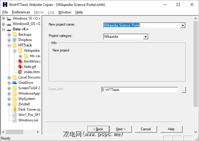Image resolution: width=199 pixels, height=141 pixels.
Task: Click the Dropbox folder icon
Action: (x=15, y=40)
